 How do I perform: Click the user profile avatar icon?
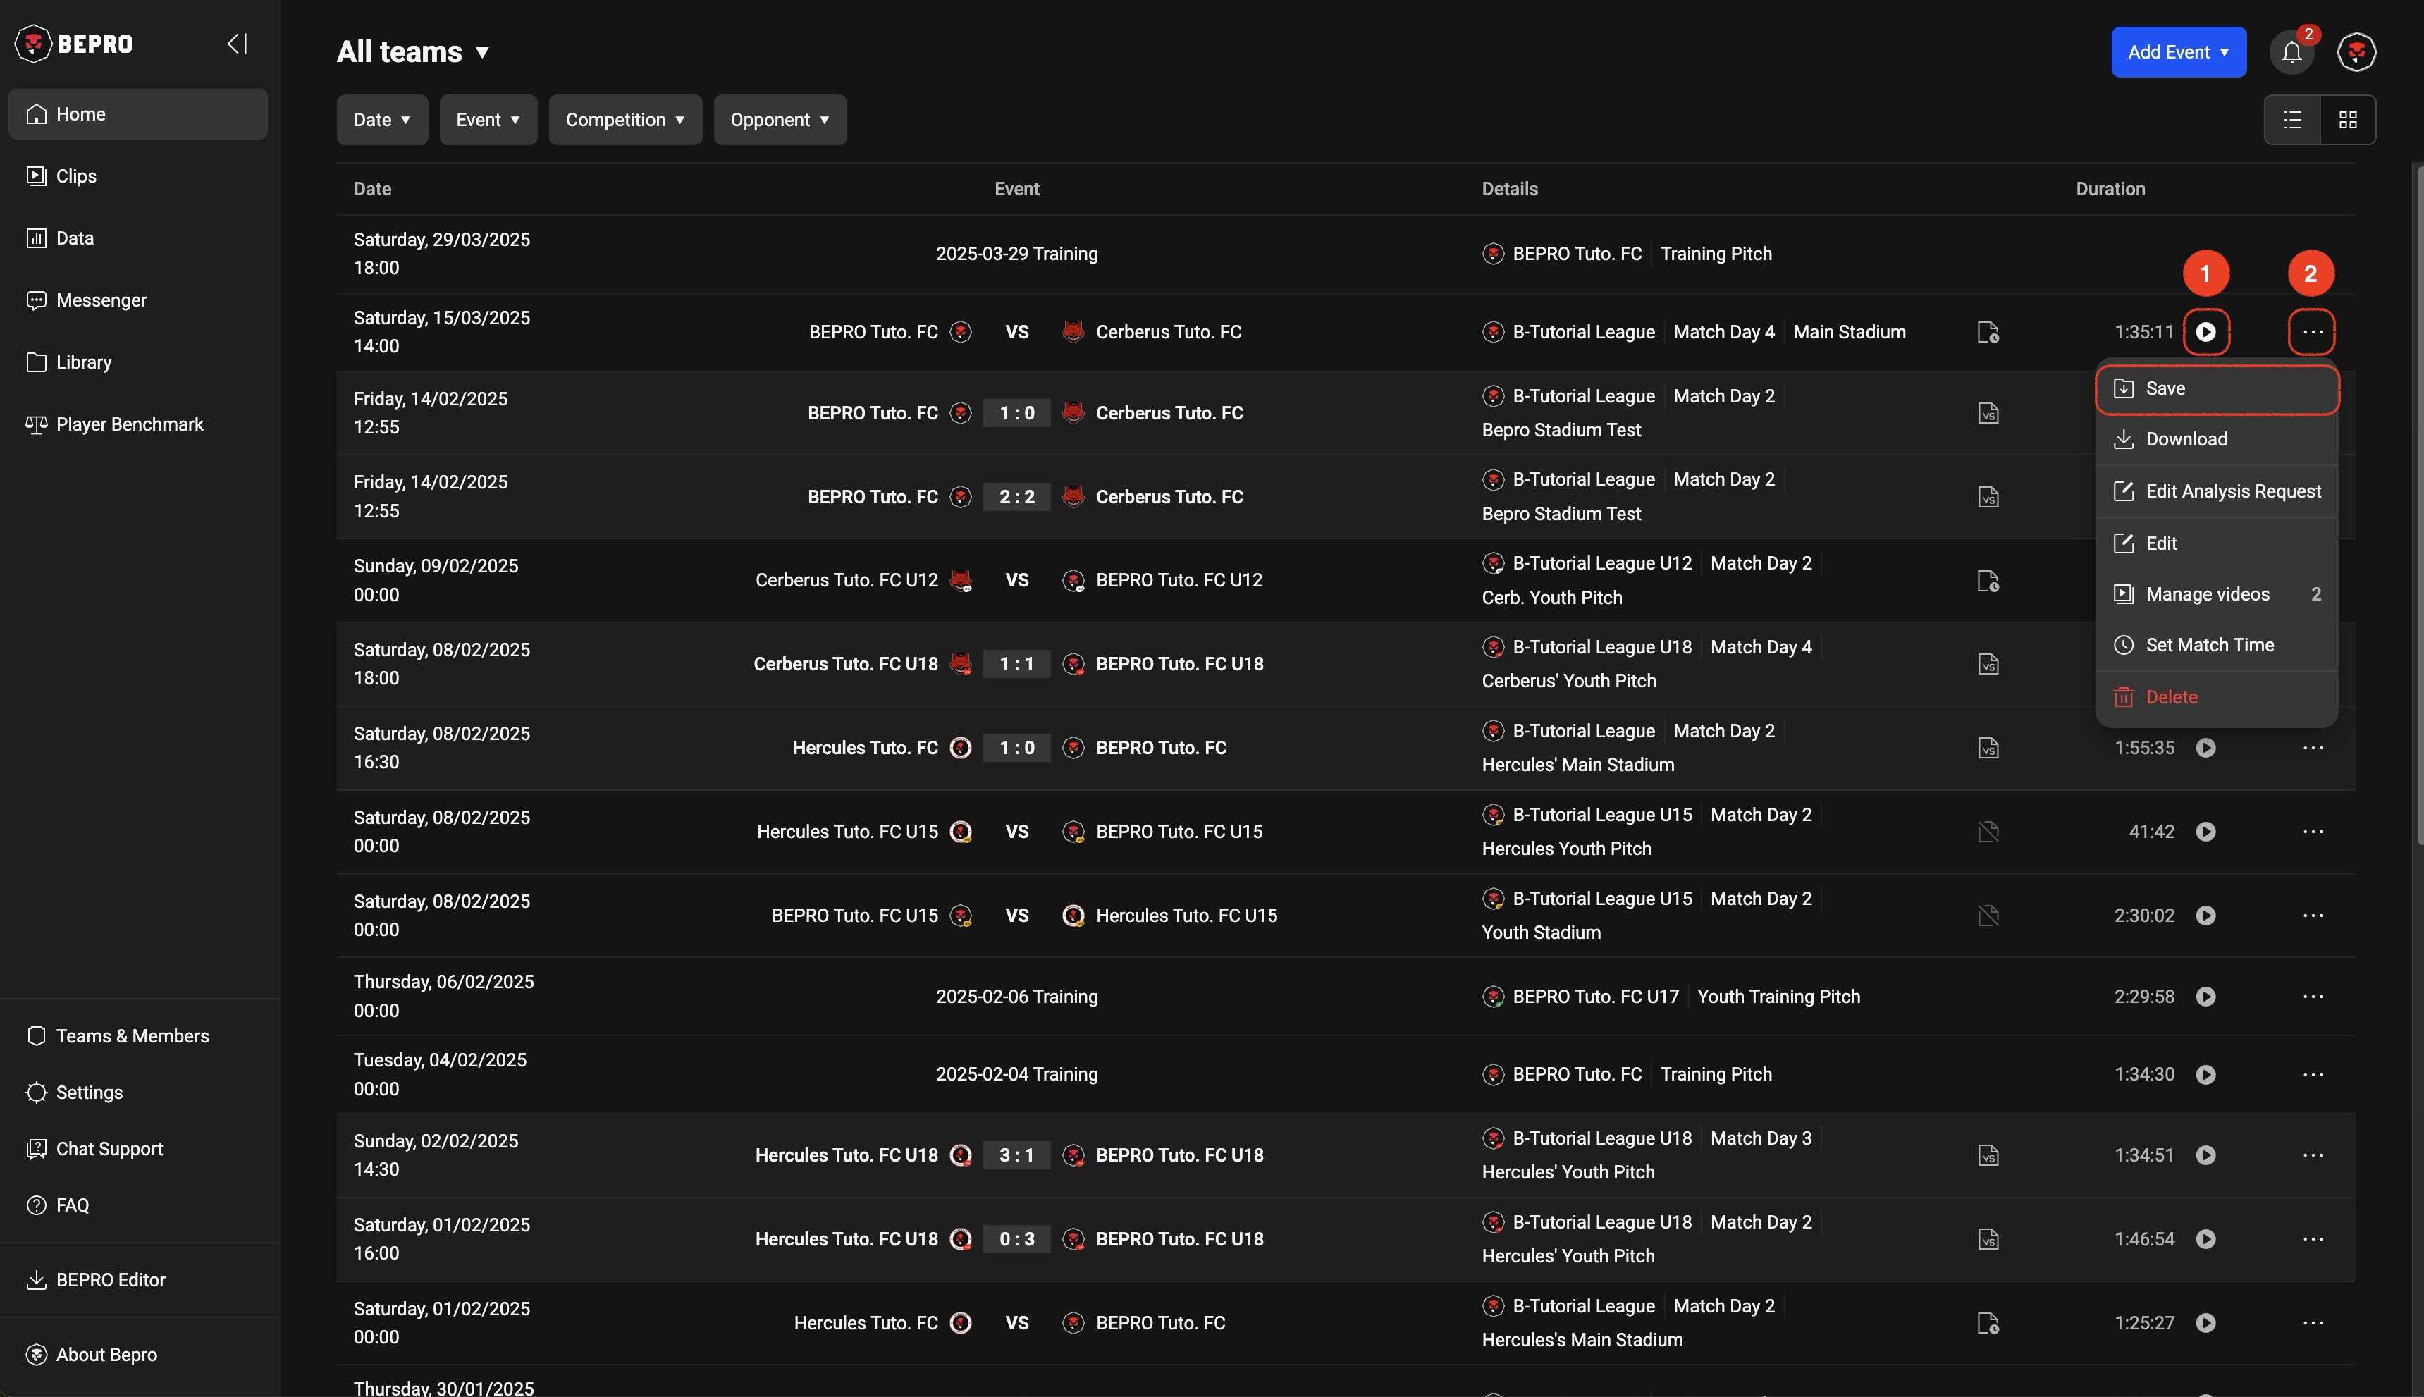(x=2356, y=52)
